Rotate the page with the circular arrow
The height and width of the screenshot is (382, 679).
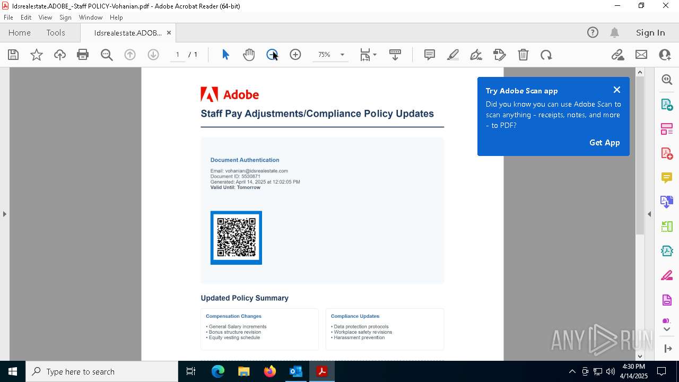[546, 55]
